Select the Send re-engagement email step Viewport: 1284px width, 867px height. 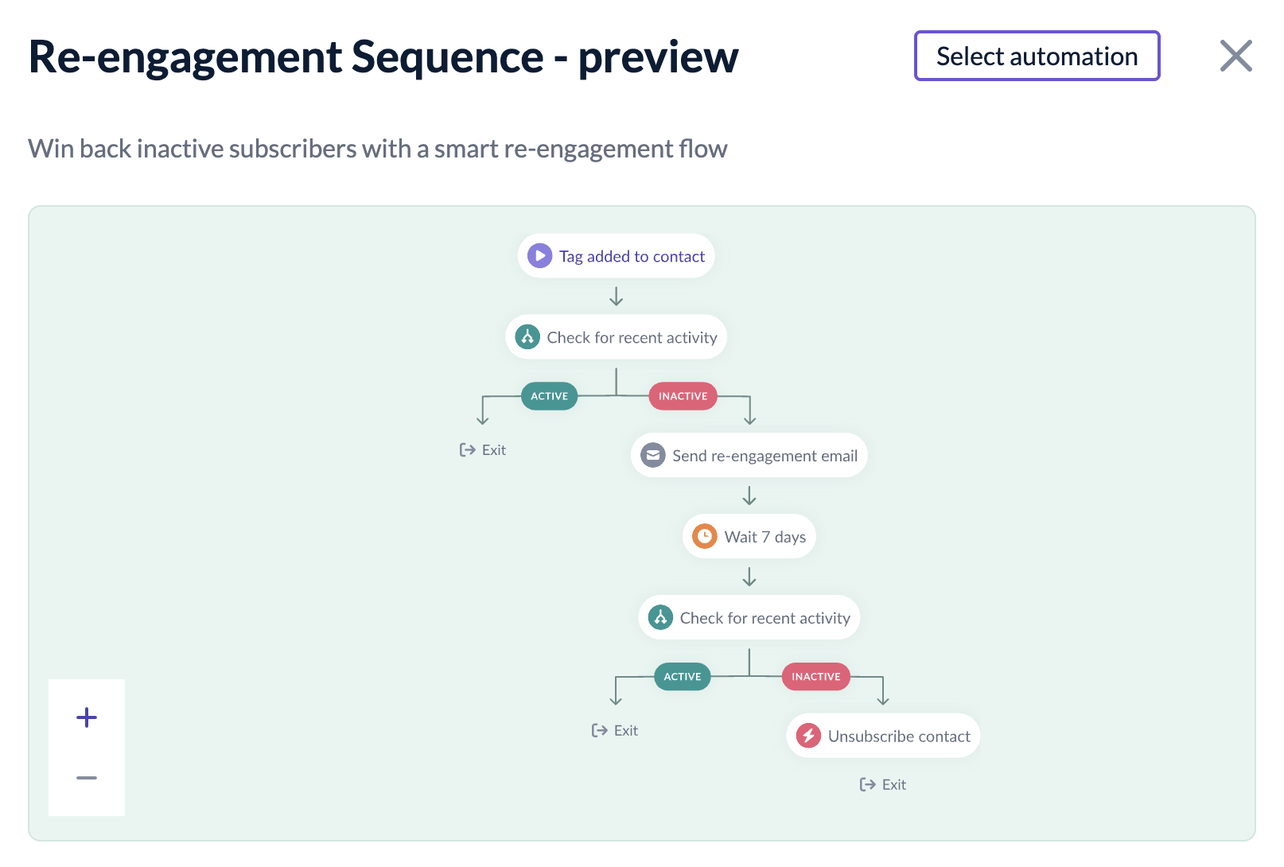coord(765,456)
